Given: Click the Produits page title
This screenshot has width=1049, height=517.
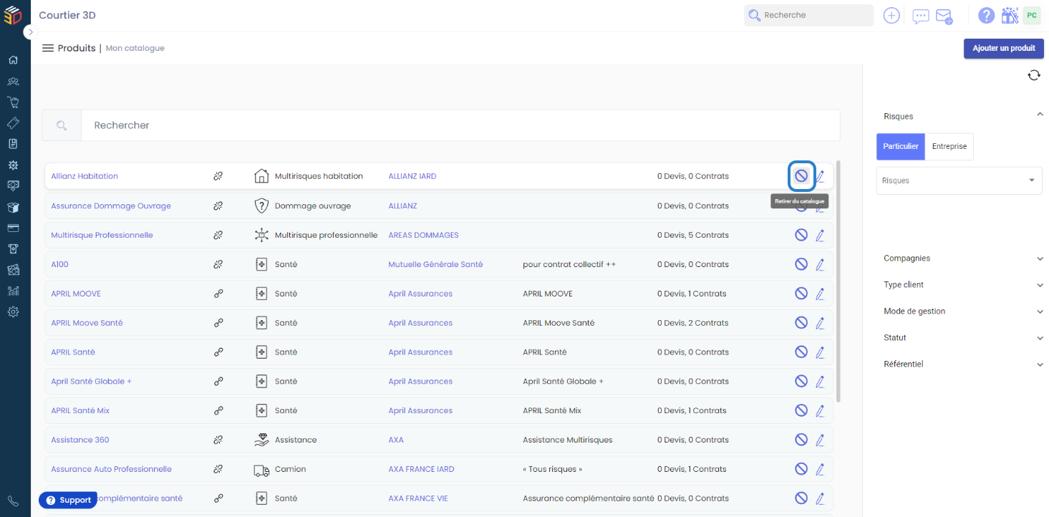Looking at the screenshot, I should pos(77,48).
